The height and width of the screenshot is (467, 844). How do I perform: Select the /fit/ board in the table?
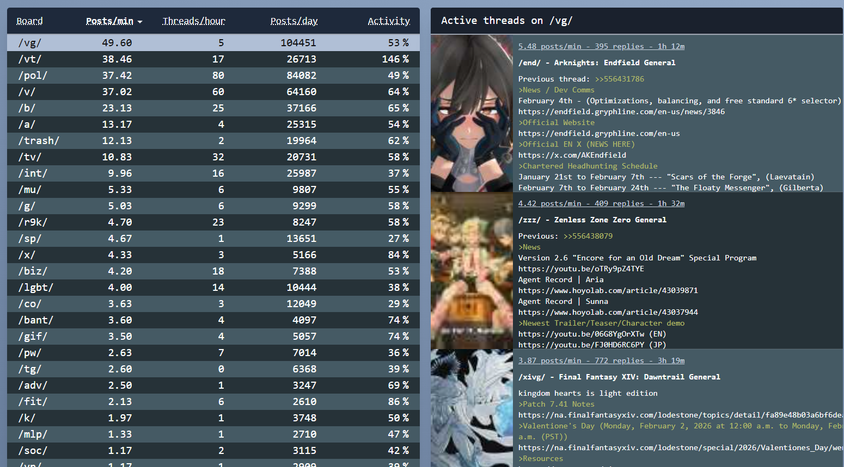[213, 401]
